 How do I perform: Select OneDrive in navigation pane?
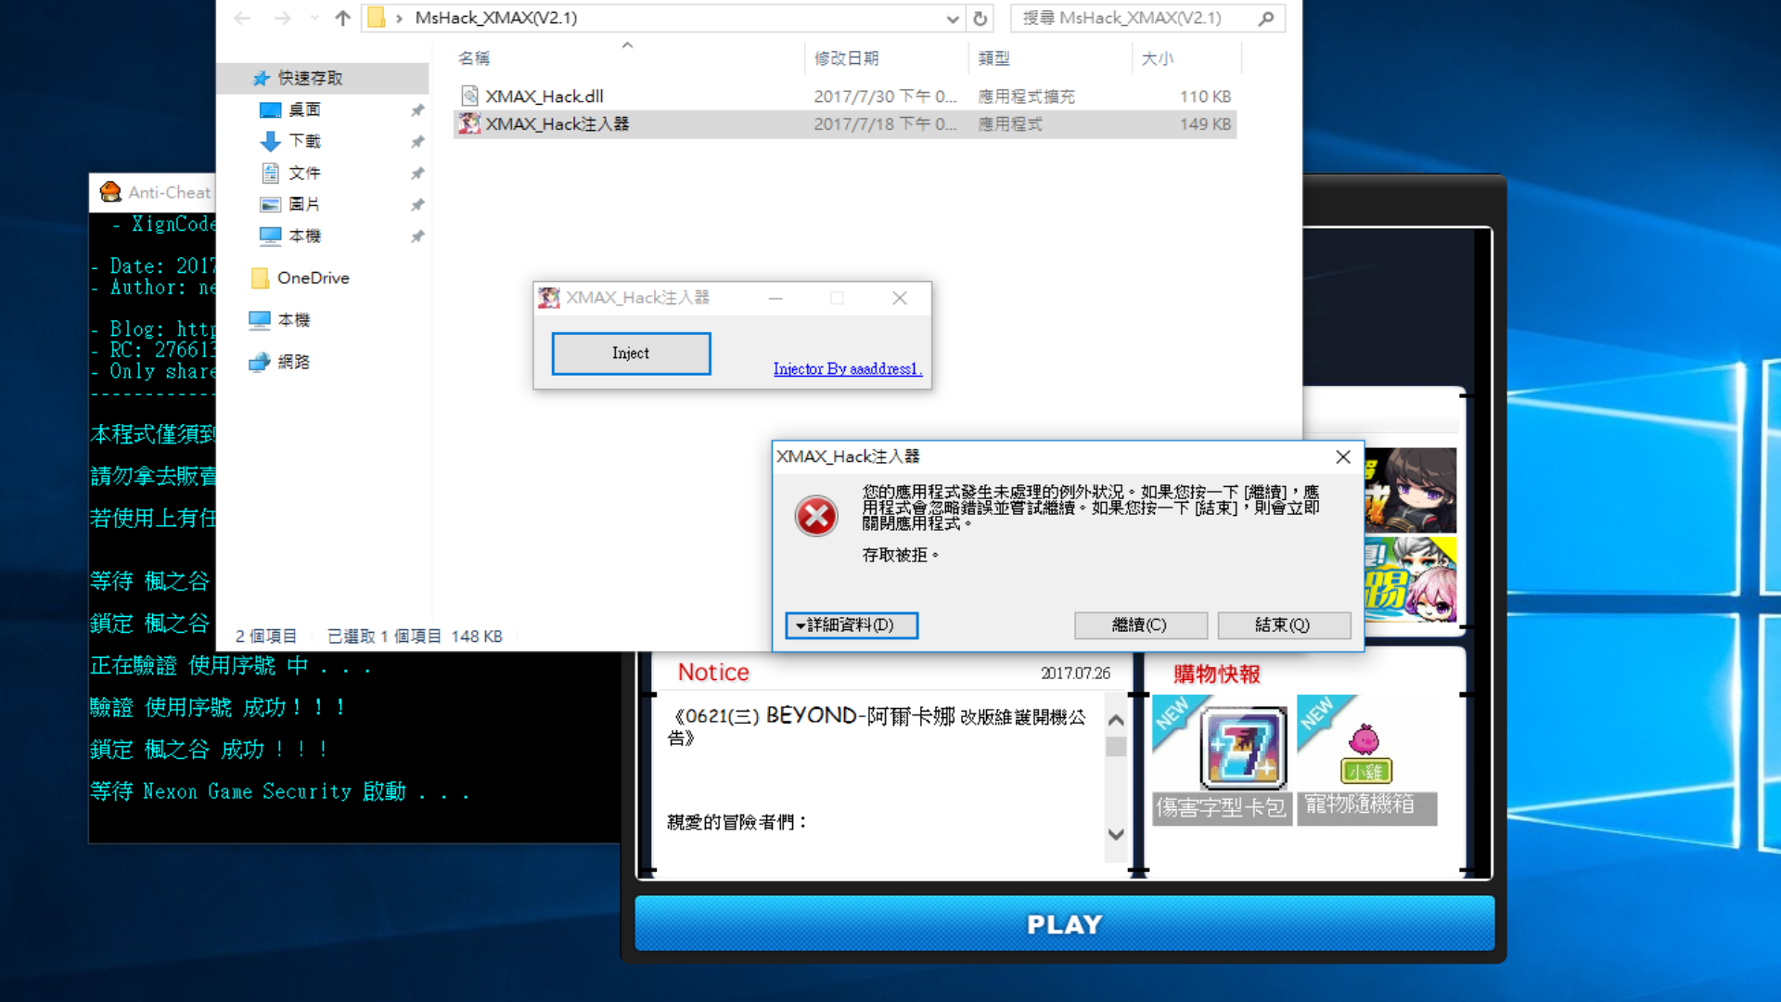pyautogui.click(x=314, y=277)
